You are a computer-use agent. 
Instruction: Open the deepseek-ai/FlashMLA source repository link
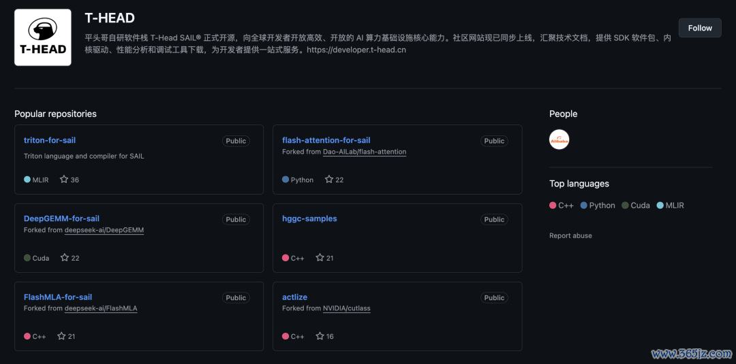(101, 308)
